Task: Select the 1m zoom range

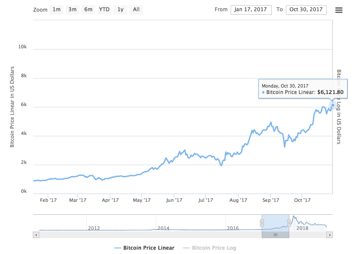Action: point(56,9)
